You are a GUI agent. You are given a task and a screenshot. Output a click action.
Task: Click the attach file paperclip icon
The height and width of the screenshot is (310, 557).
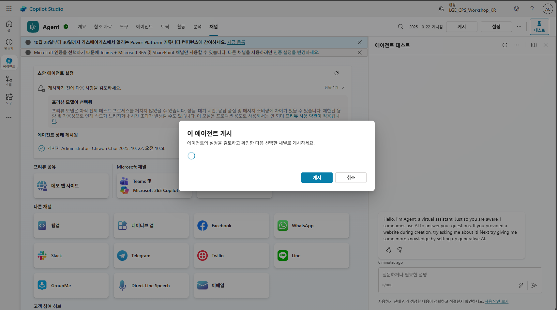click(521, 285)
